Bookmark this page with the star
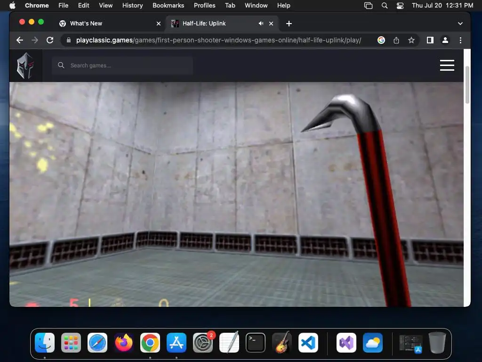The width and height of the screenshot is (482, 362). (x=411, y=40)
